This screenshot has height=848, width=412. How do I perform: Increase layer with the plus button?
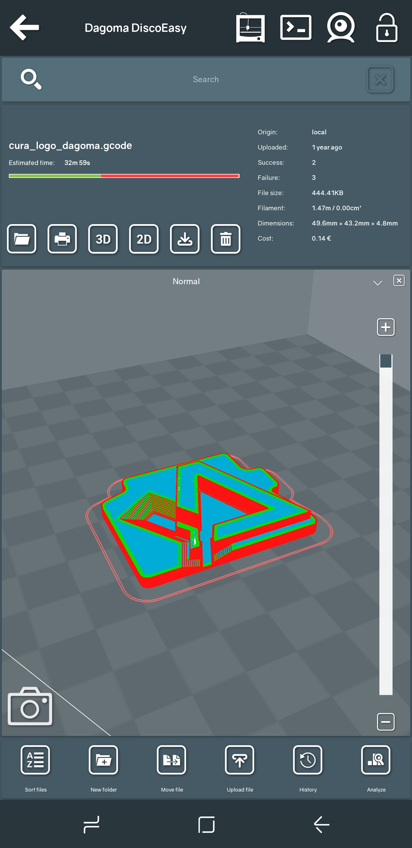[385, 327]
